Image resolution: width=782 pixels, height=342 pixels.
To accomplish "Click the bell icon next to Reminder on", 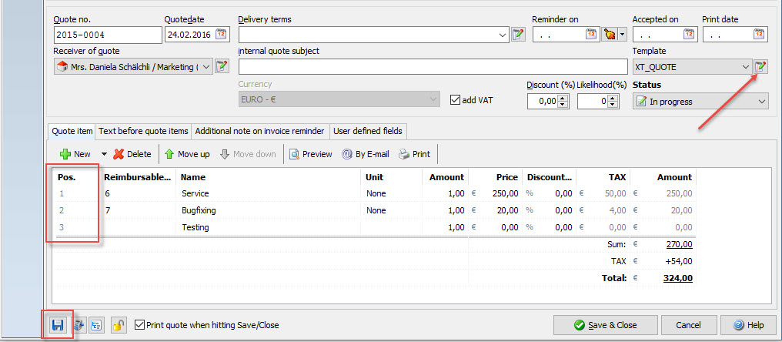I will [x=610, y=34].
